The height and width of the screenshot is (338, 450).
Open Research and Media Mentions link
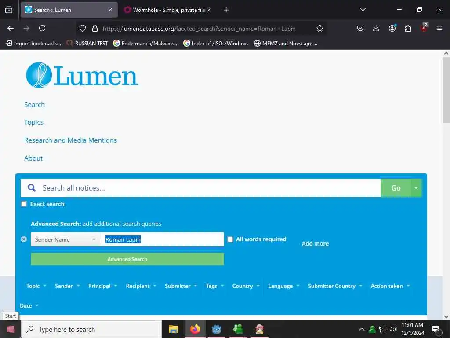point(71,140)
